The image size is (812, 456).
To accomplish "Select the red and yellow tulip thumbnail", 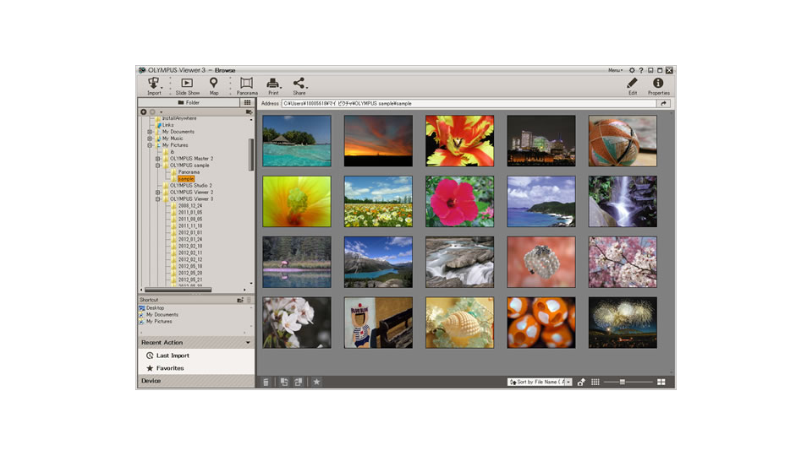I will pos(460,141).
